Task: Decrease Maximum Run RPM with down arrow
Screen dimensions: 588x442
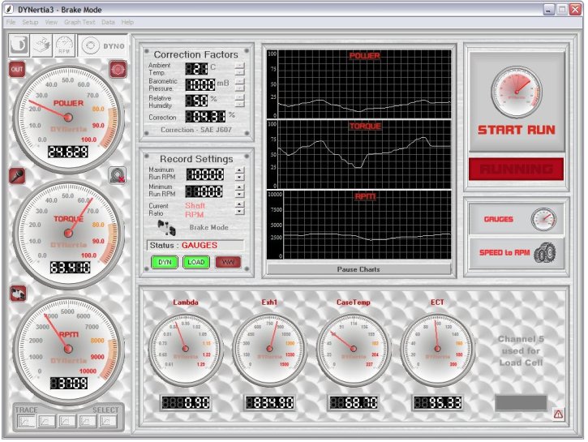Action: pos(239,178)
